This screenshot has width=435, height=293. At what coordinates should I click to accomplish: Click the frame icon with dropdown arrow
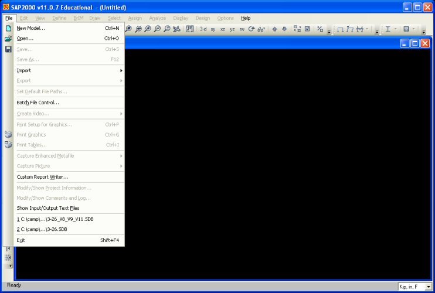[x=360, y=29]
